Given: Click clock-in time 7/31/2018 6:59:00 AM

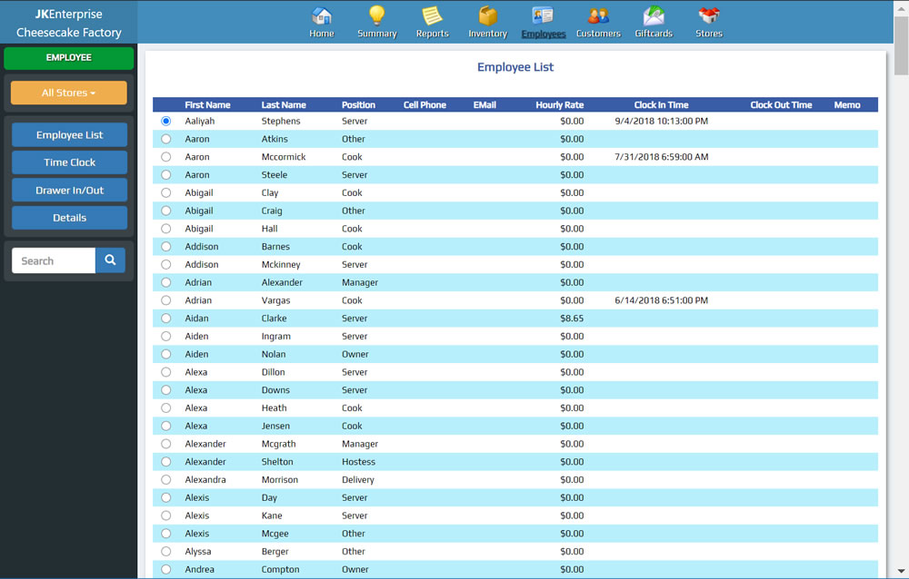Looking at the screenshot, I should click(662, 157).
